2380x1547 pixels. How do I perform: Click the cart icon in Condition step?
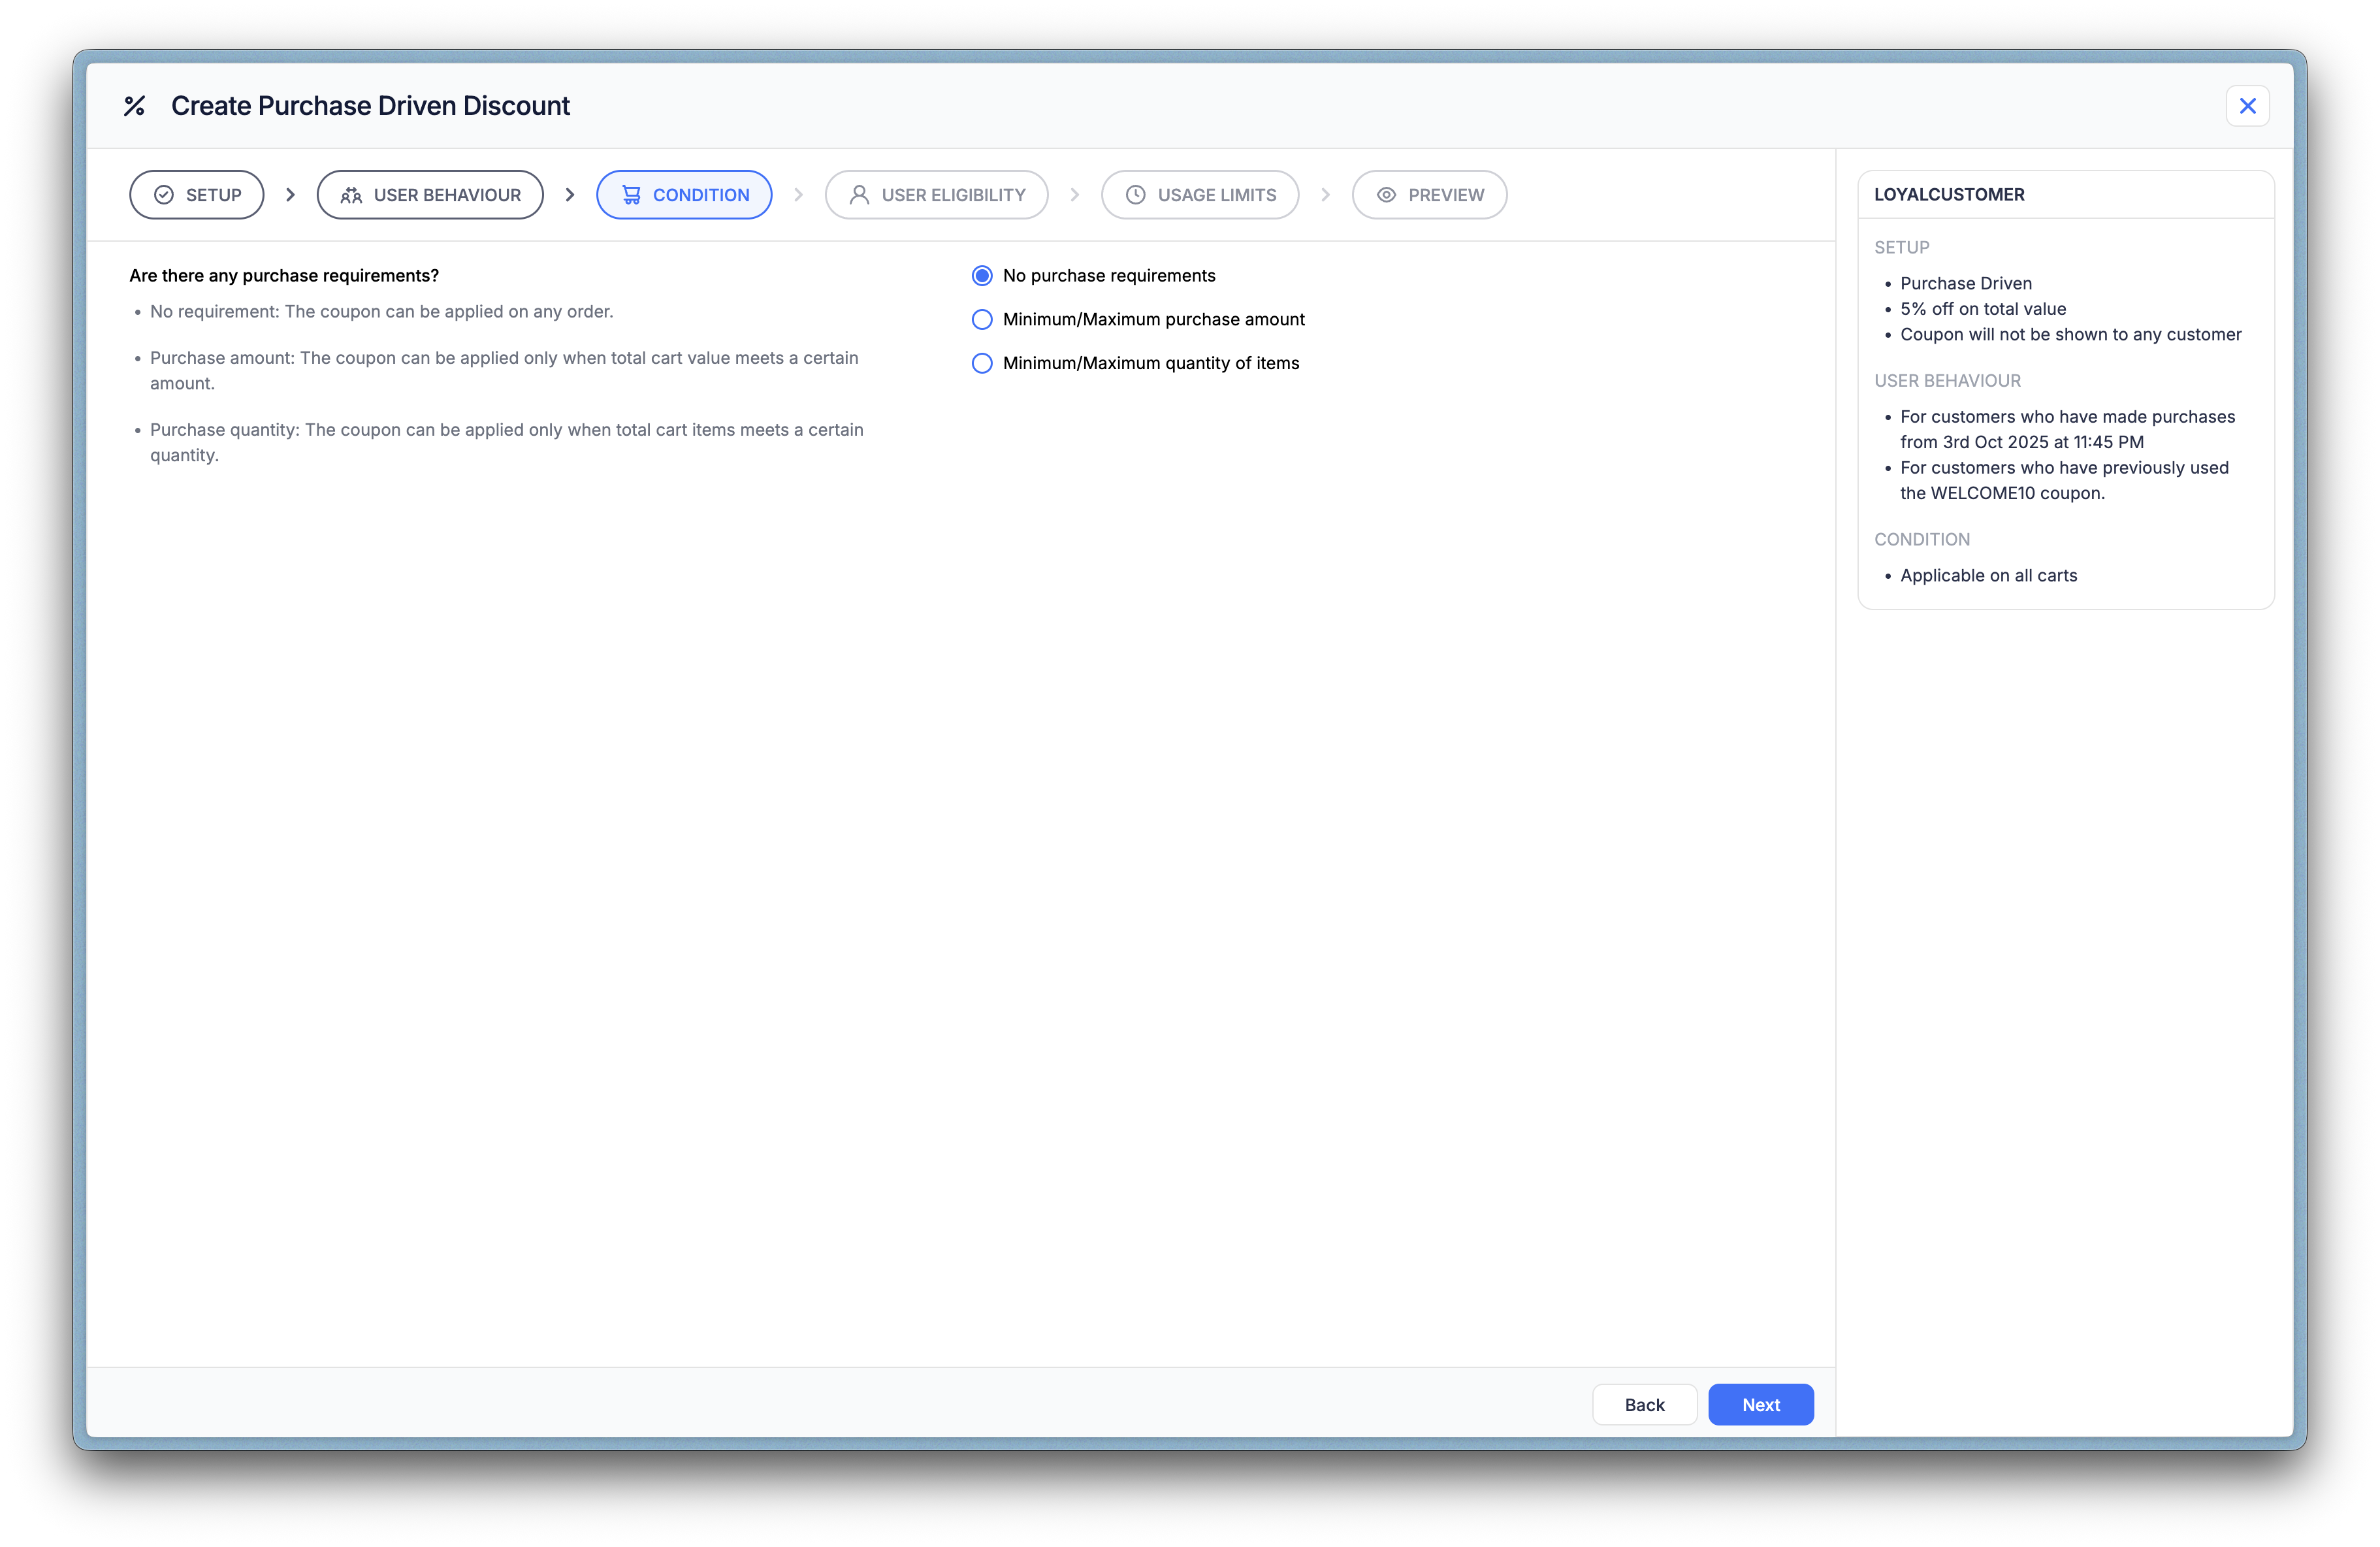coord(631,195)
